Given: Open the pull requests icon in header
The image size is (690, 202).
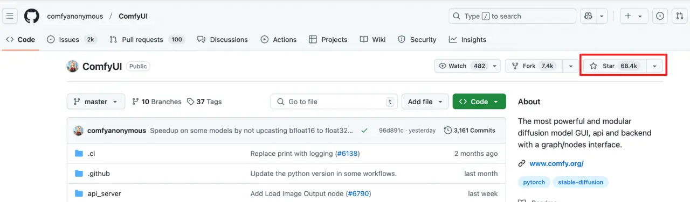Looking at the screenshot, I should click(x=680, y=16).
